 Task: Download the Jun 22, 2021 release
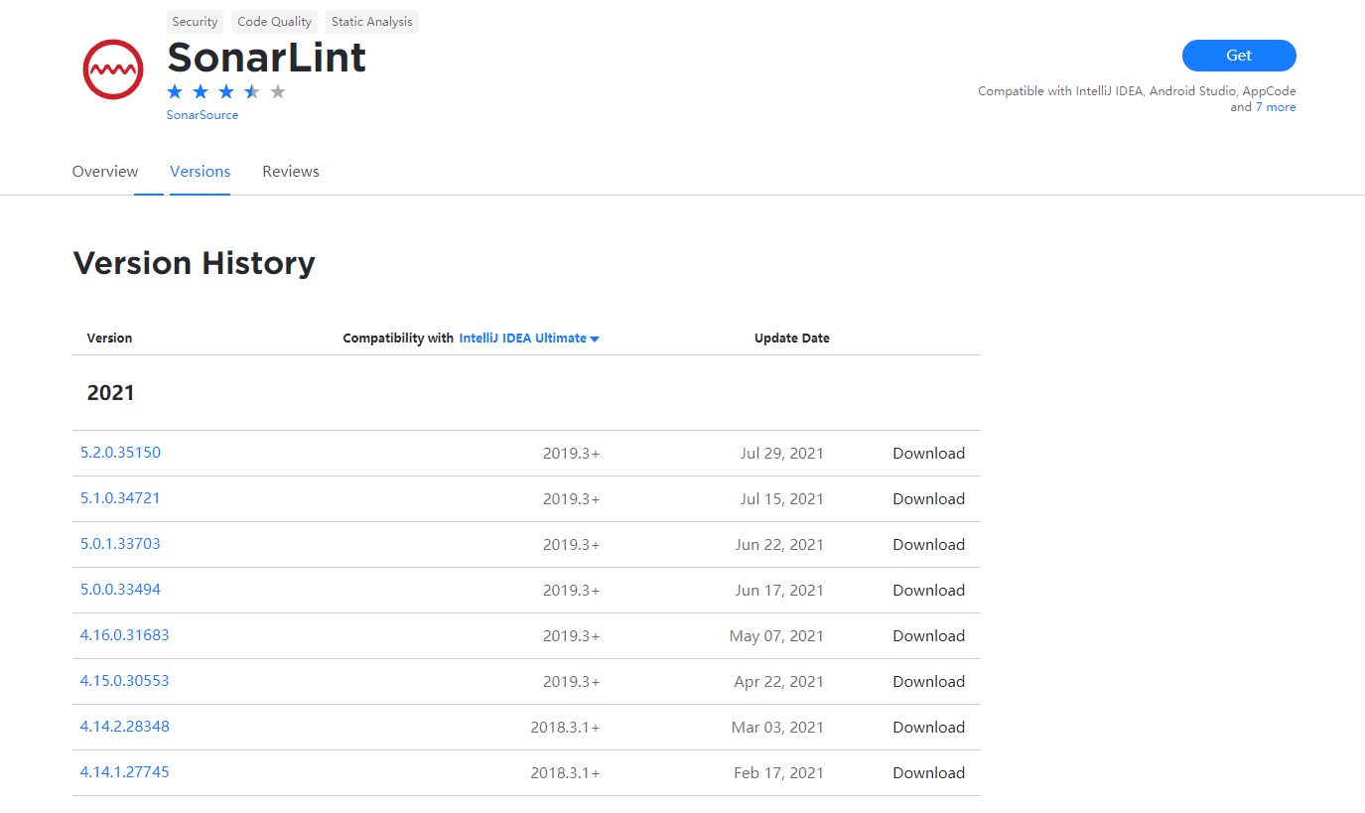(x=928, y=545)
